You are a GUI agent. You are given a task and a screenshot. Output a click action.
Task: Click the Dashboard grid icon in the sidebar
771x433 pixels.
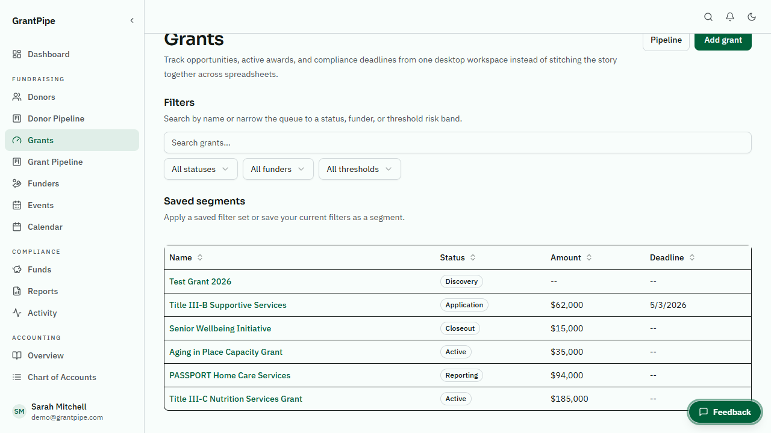(x=17, y=54)
